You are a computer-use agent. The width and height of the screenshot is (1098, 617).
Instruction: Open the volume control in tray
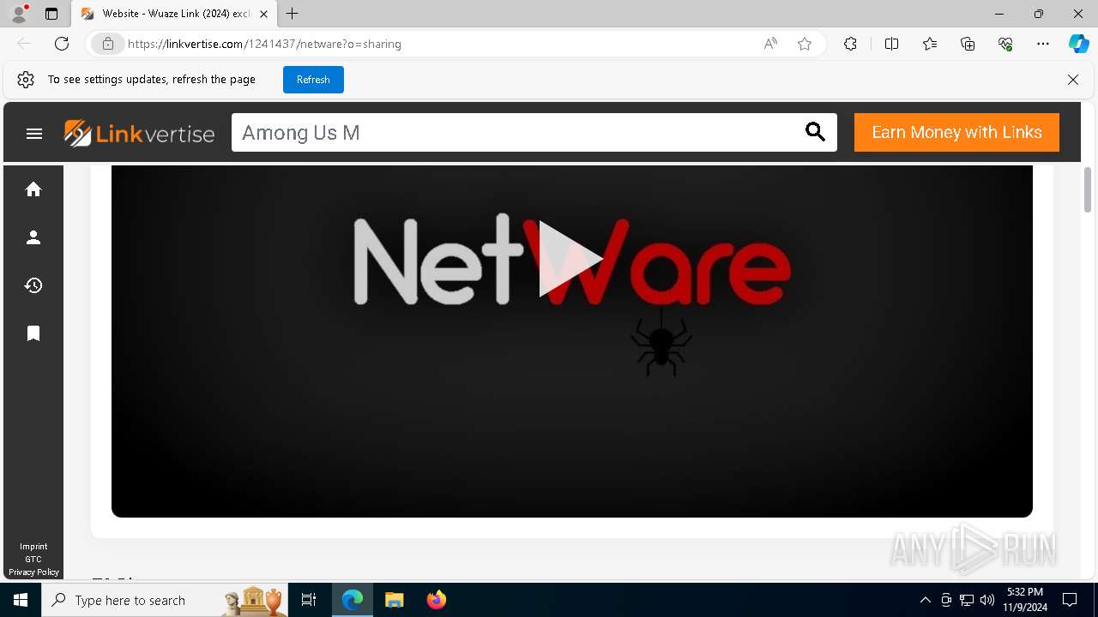[986, 600]
